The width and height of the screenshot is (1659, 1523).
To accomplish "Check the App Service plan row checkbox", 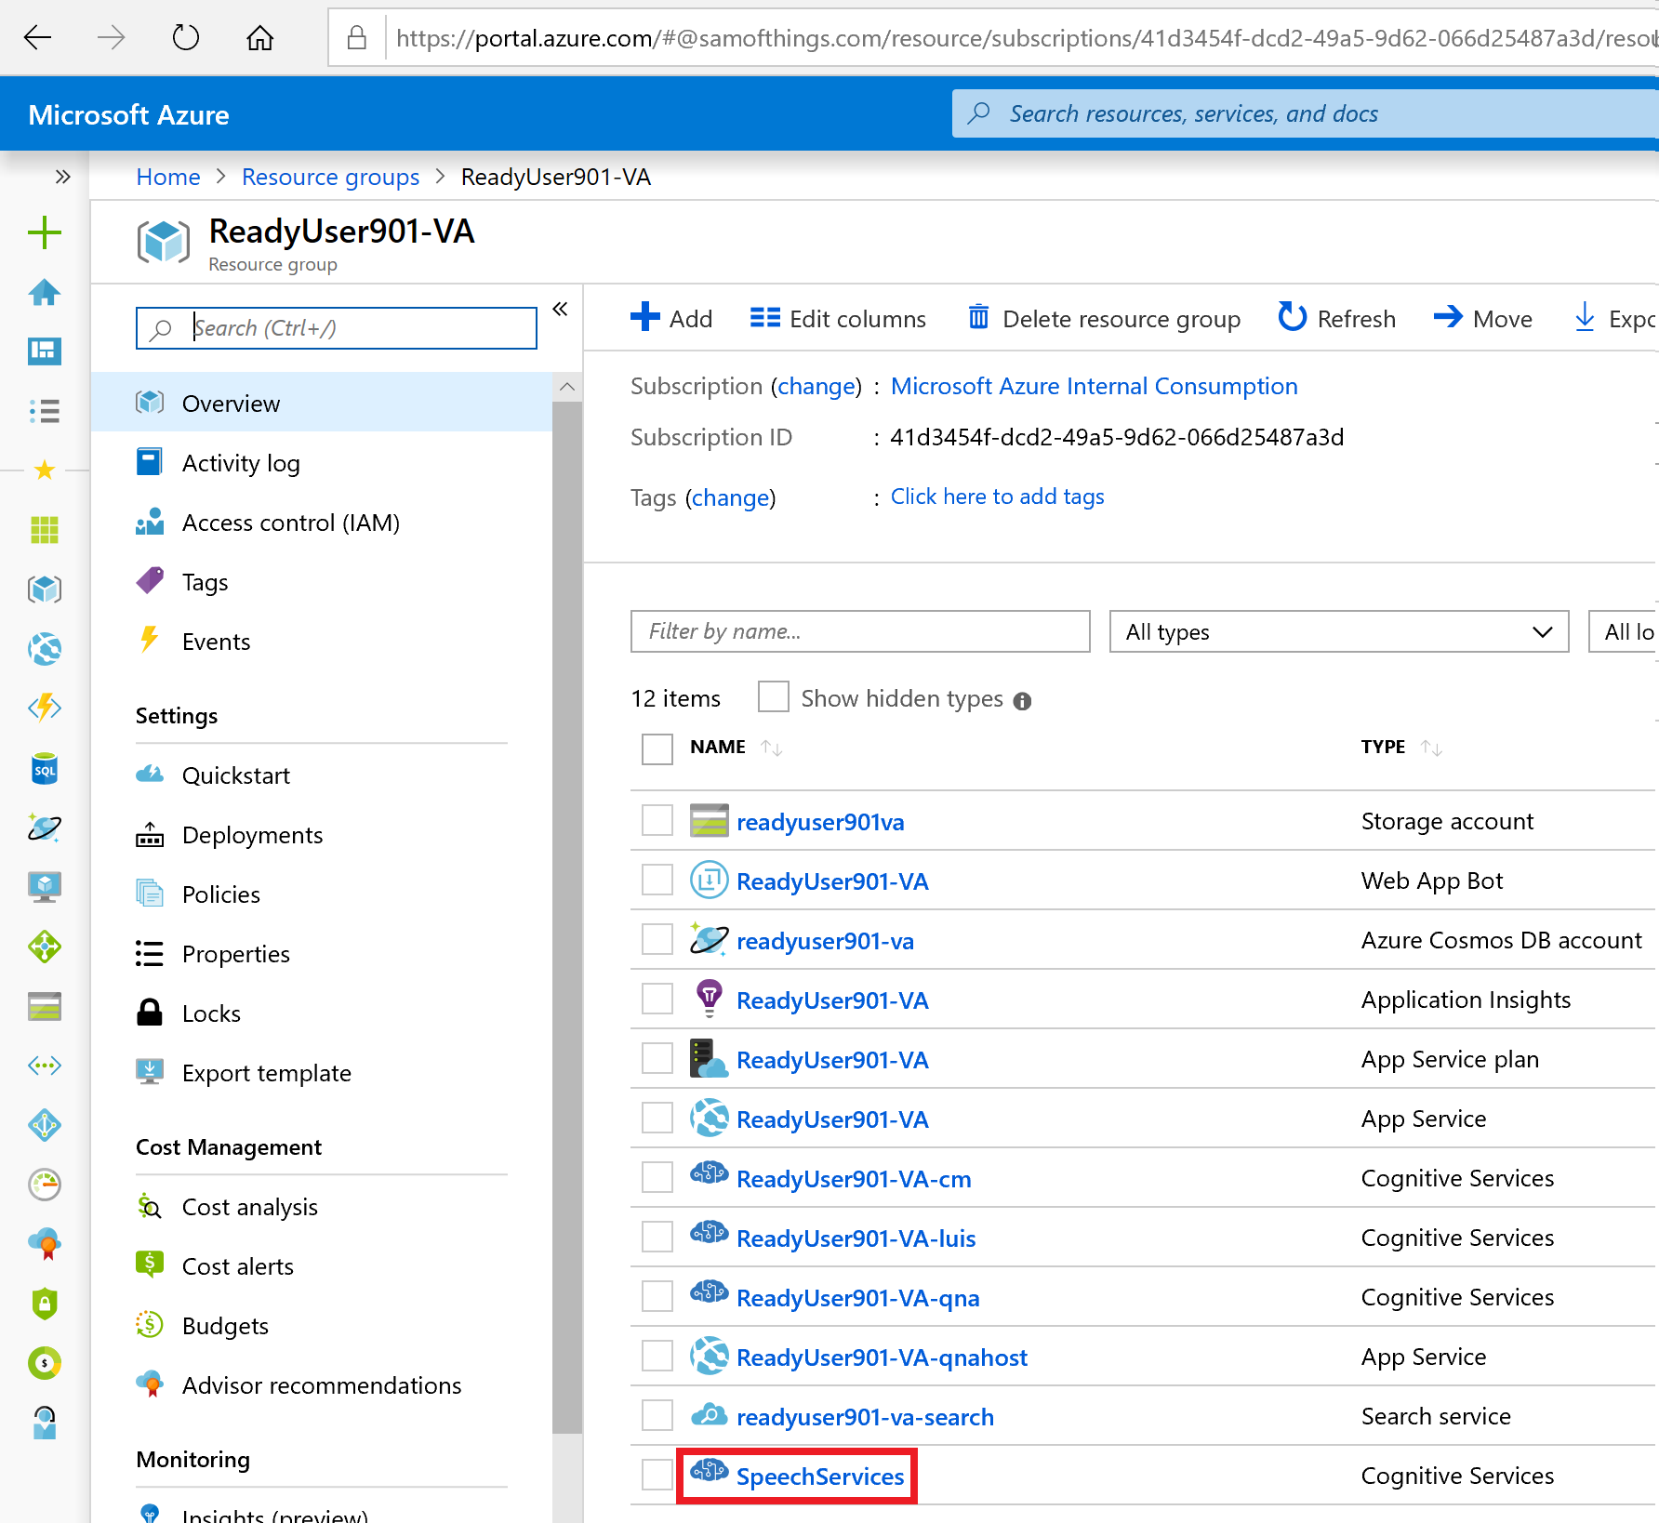I will 657,1058.
